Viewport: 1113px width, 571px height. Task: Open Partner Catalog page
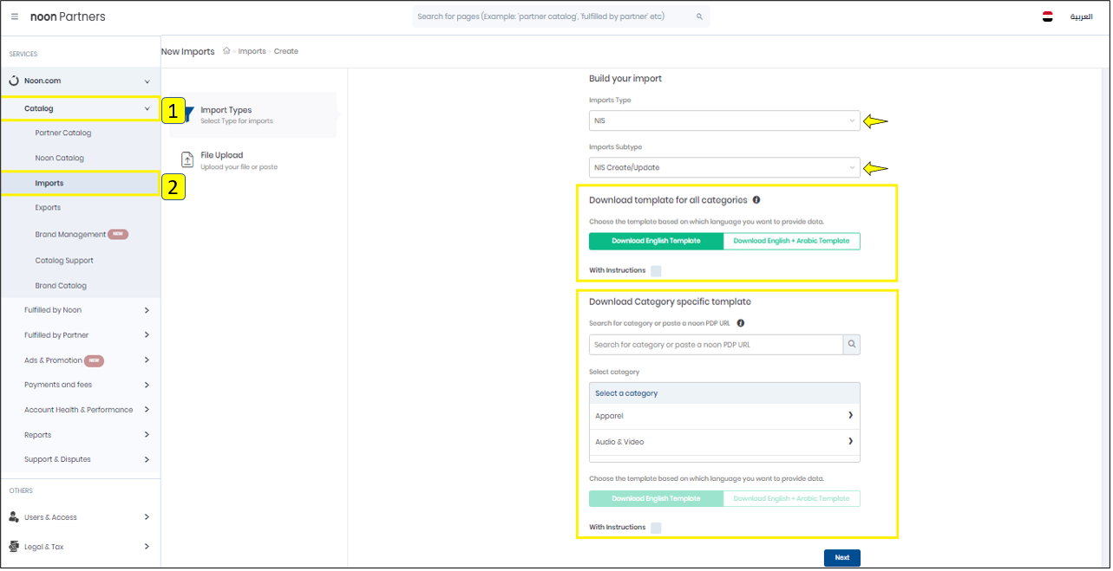coord(63,133)
